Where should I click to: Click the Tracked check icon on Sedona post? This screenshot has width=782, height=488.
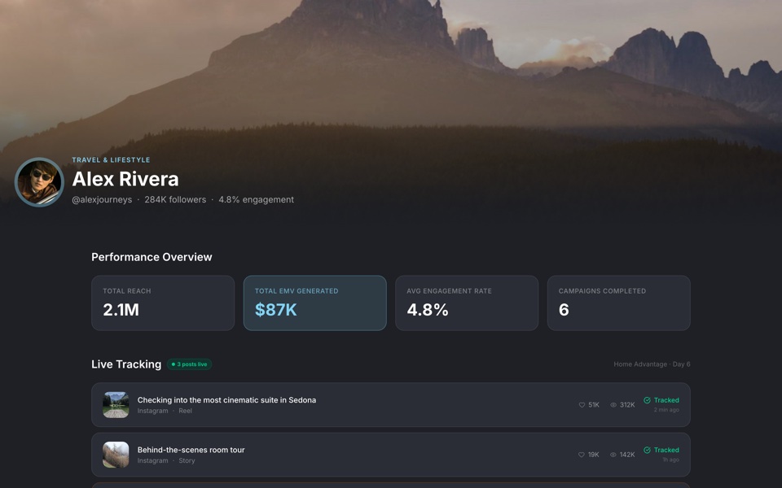[647, 400]
